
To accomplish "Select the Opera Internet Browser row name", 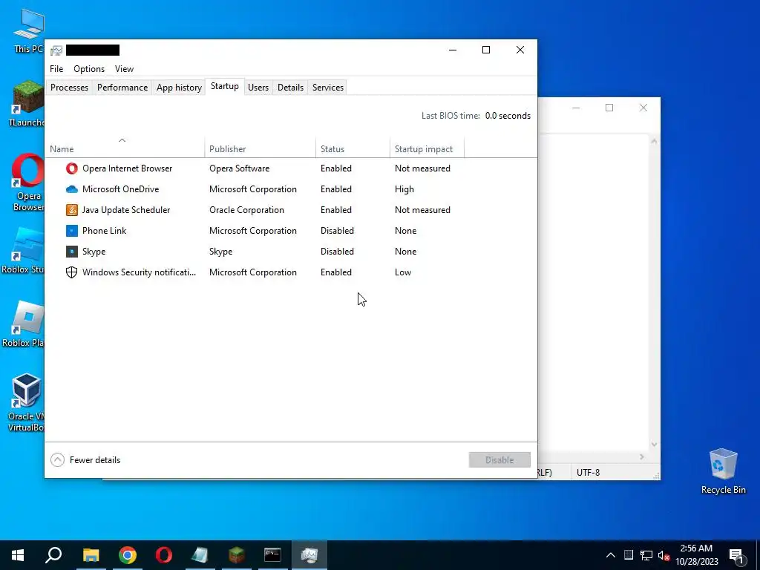I will tap(127, 168).
